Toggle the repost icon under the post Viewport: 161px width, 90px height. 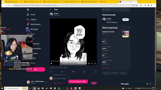click(x=62, y=72)
